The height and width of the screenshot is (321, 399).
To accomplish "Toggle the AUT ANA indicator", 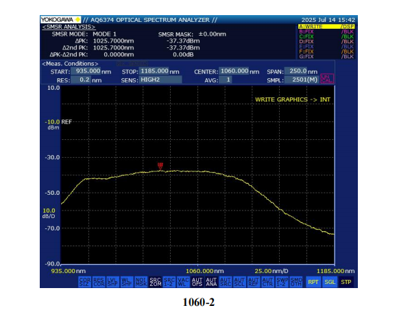I will click(211, 282).
